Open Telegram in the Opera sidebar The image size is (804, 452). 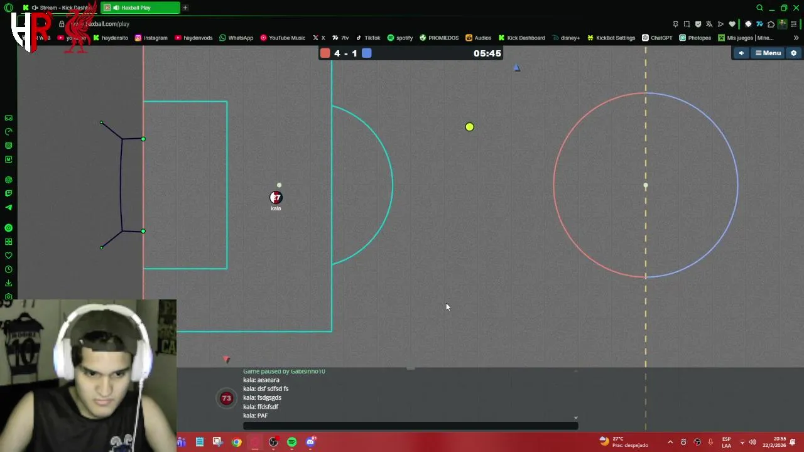[8, 207]
